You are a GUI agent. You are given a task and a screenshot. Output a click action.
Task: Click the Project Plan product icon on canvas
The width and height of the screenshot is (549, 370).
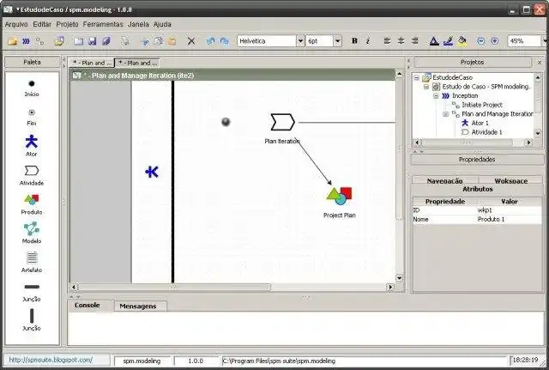coord(340,197)
